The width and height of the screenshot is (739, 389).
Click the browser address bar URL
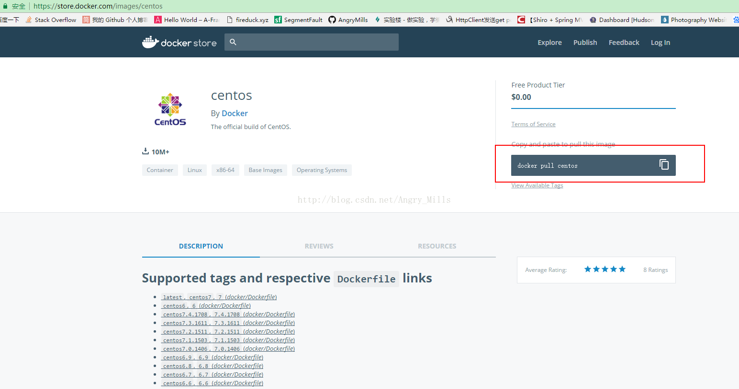(x=98, y=6)
